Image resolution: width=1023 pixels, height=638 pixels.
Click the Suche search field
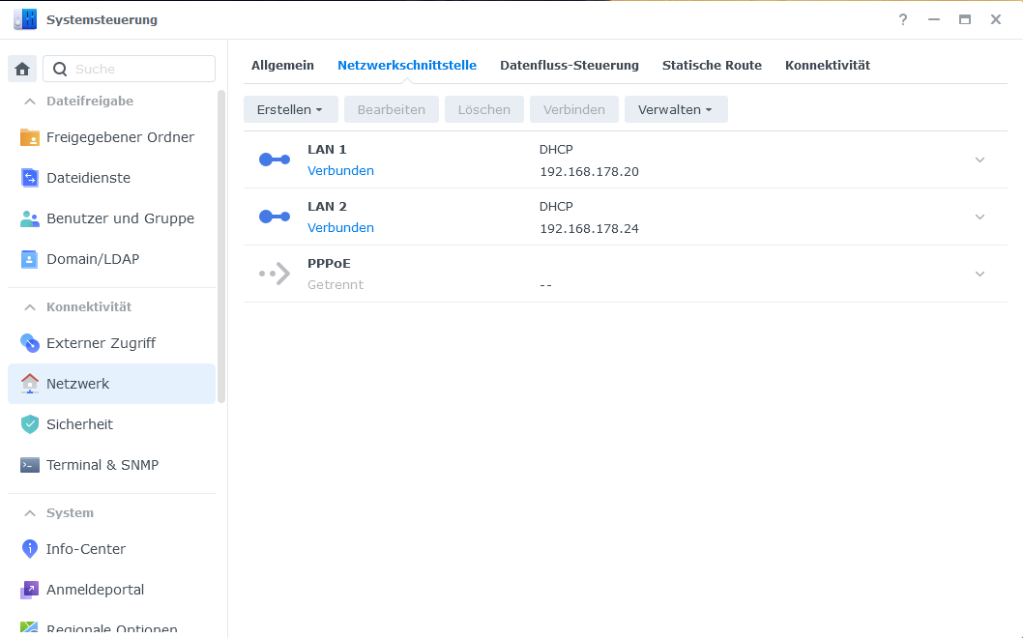[130, 69]
